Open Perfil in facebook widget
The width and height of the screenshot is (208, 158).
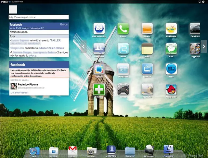(19, 28)
